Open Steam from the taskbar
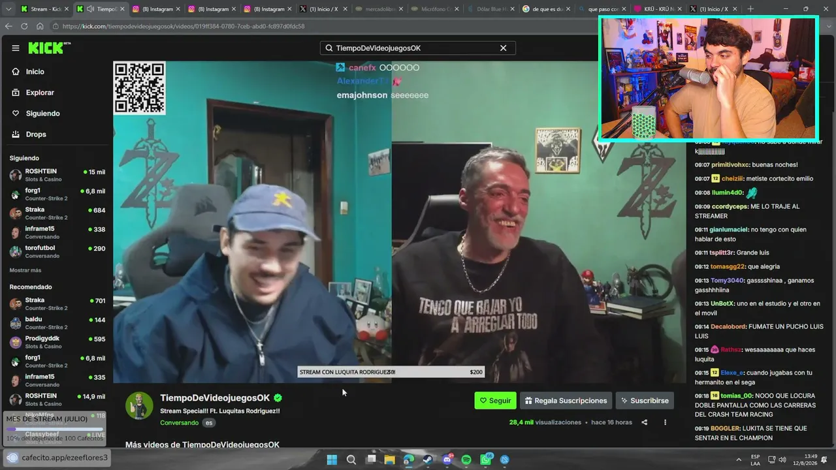The image size is (836, 470). point(428,460)
